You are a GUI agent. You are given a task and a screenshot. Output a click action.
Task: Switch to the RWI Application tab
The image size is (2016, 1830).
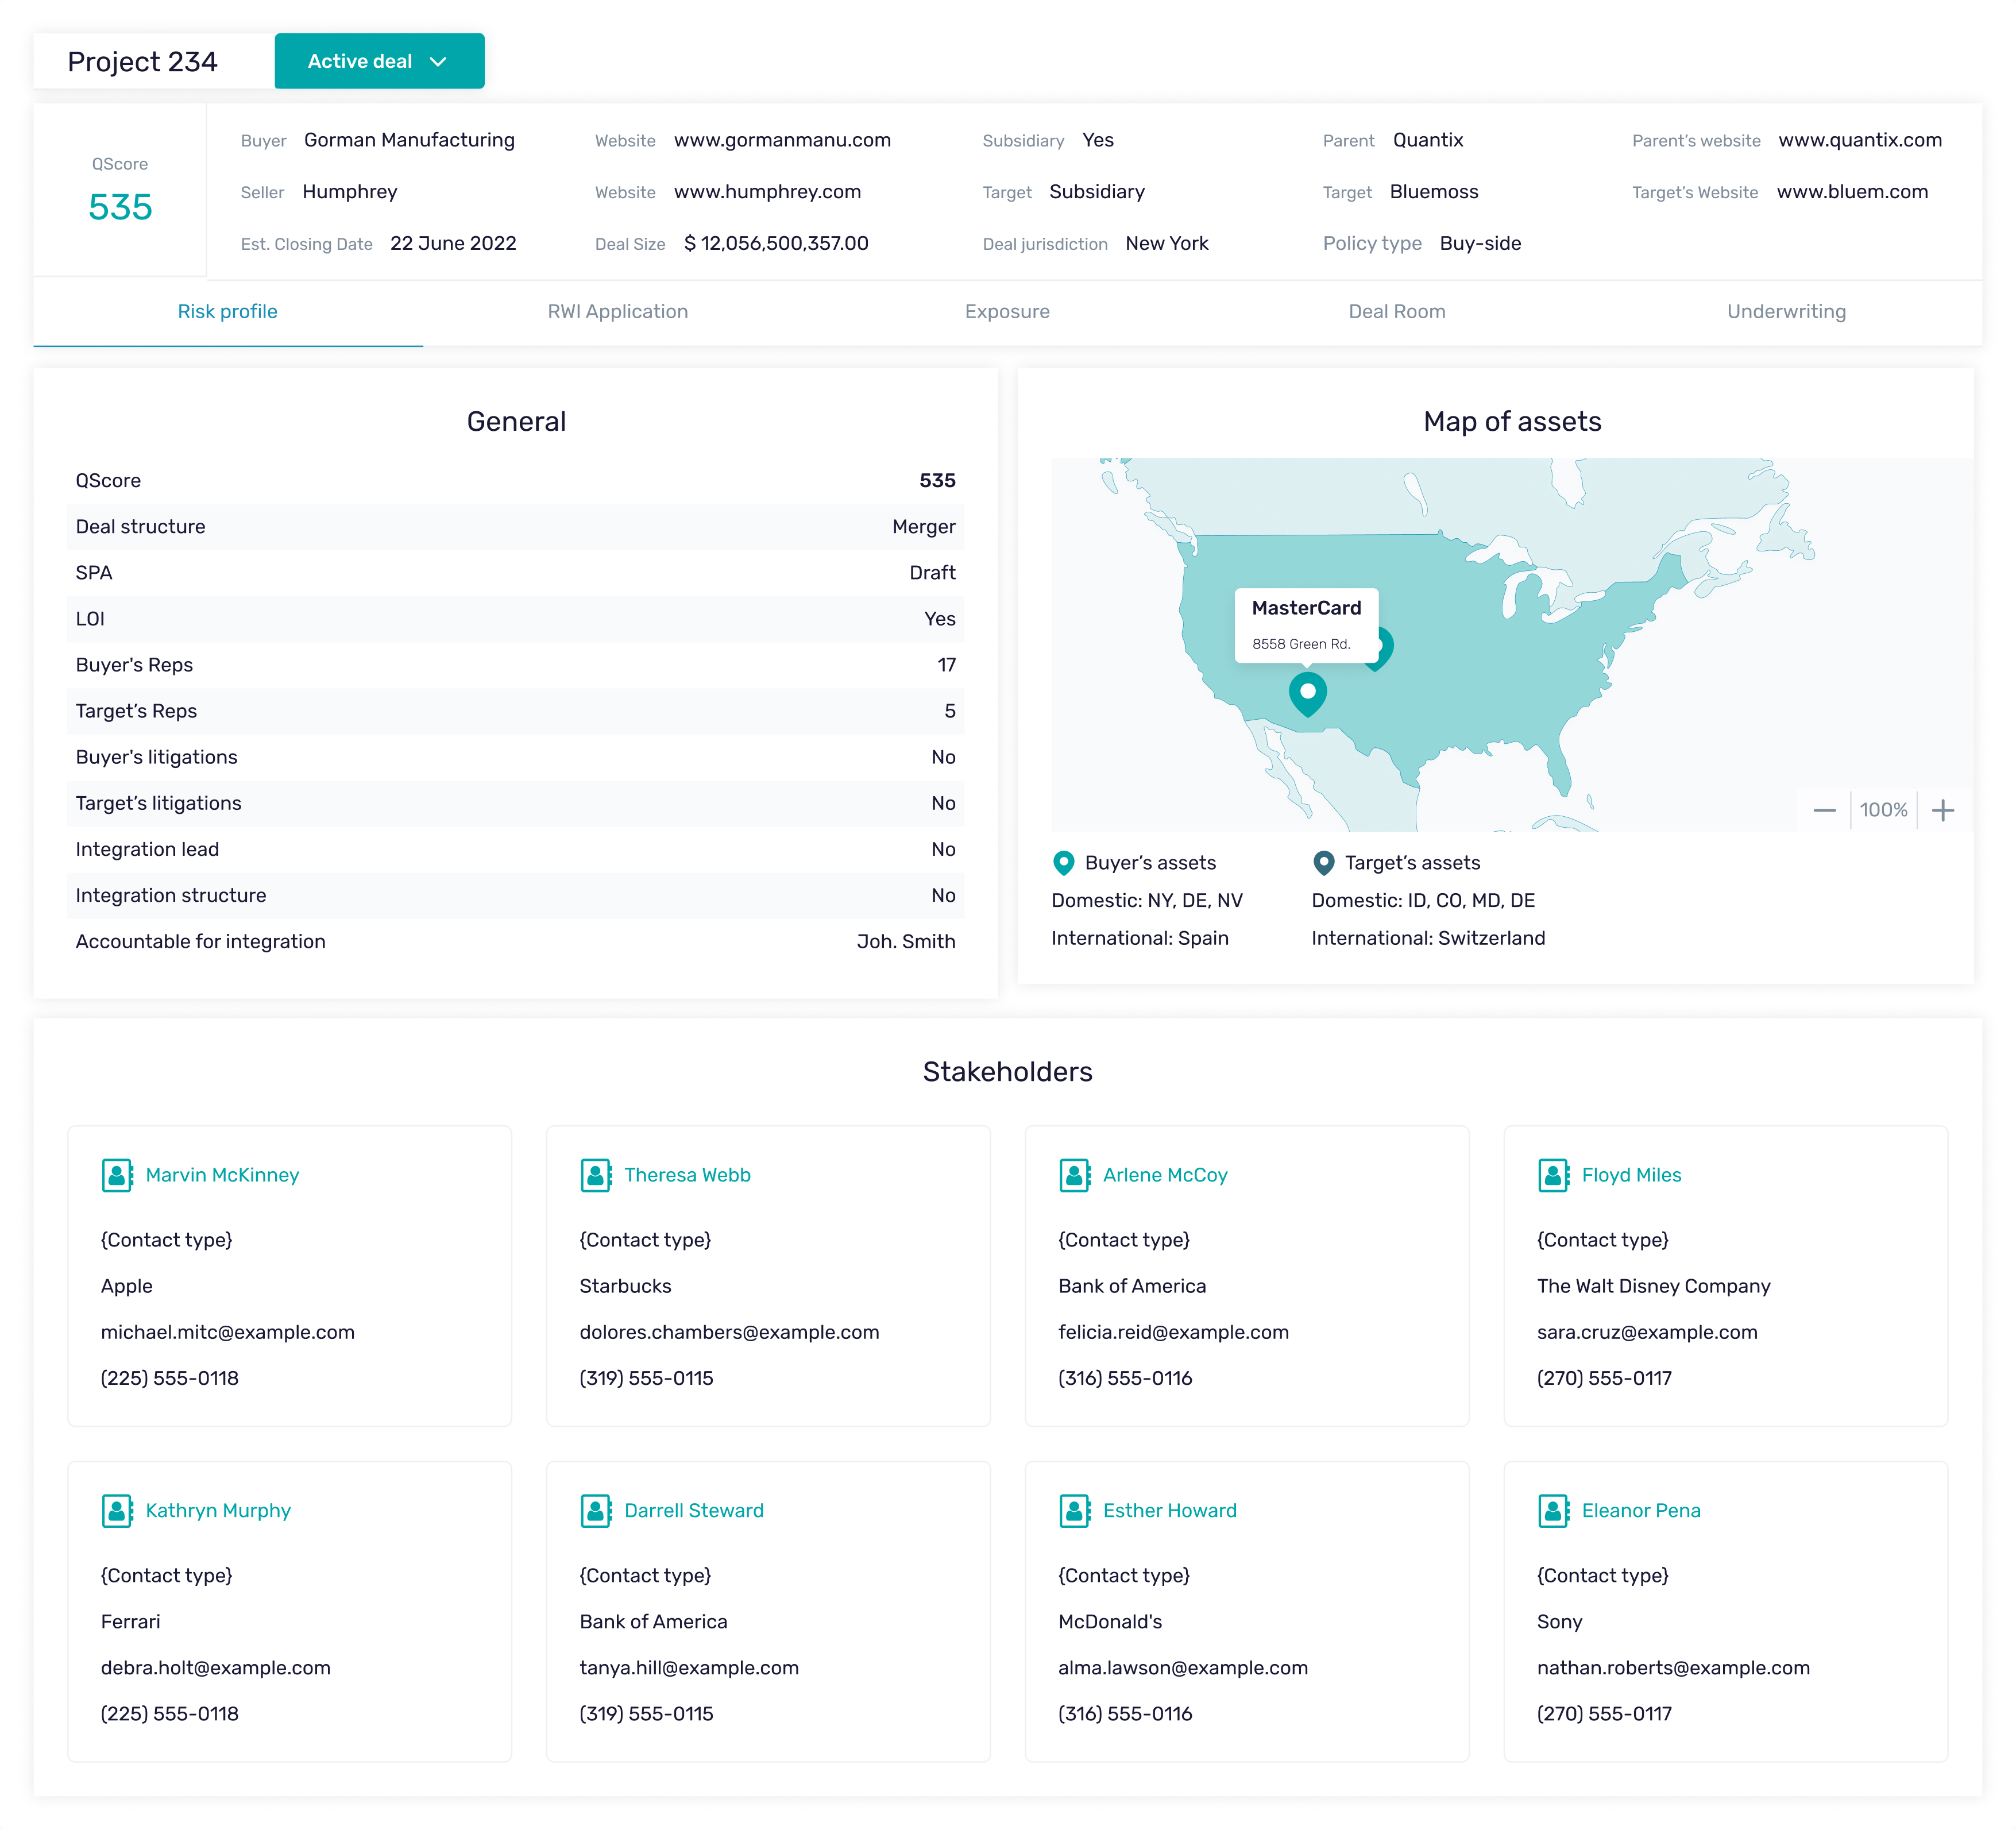tap(617, 311)
